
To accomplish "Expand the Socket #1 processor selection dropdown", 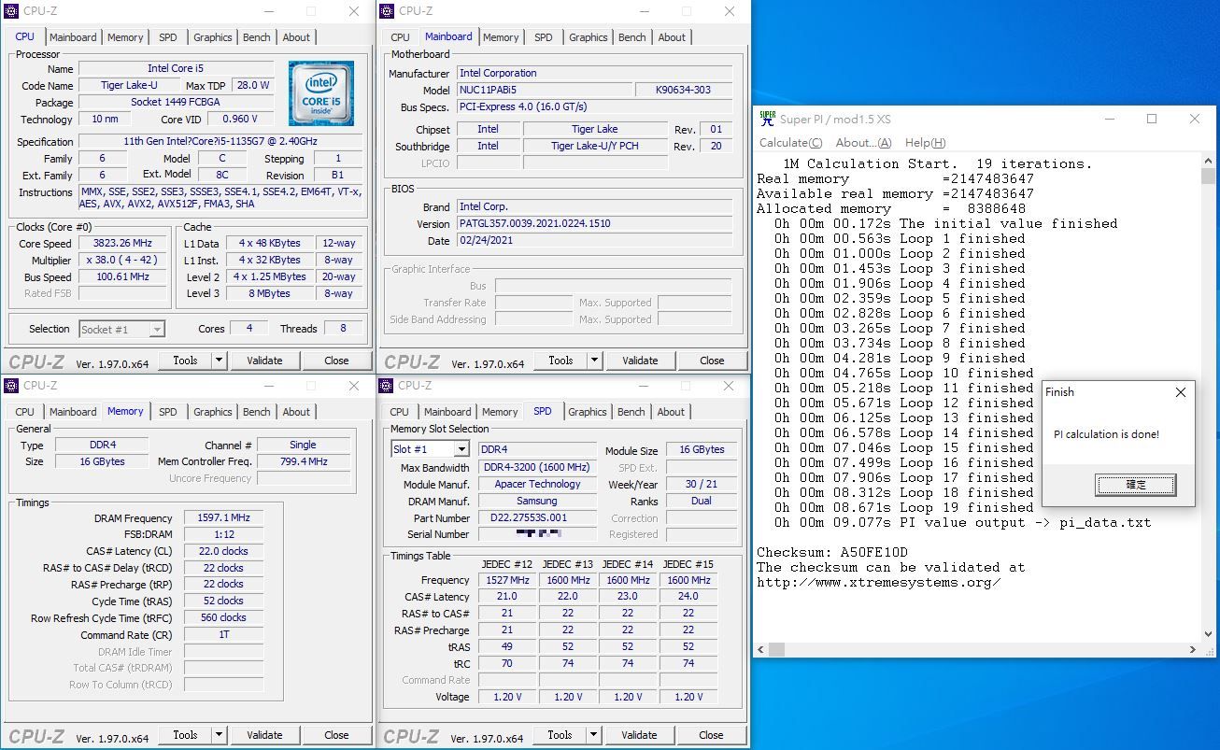I will [157, 330].
